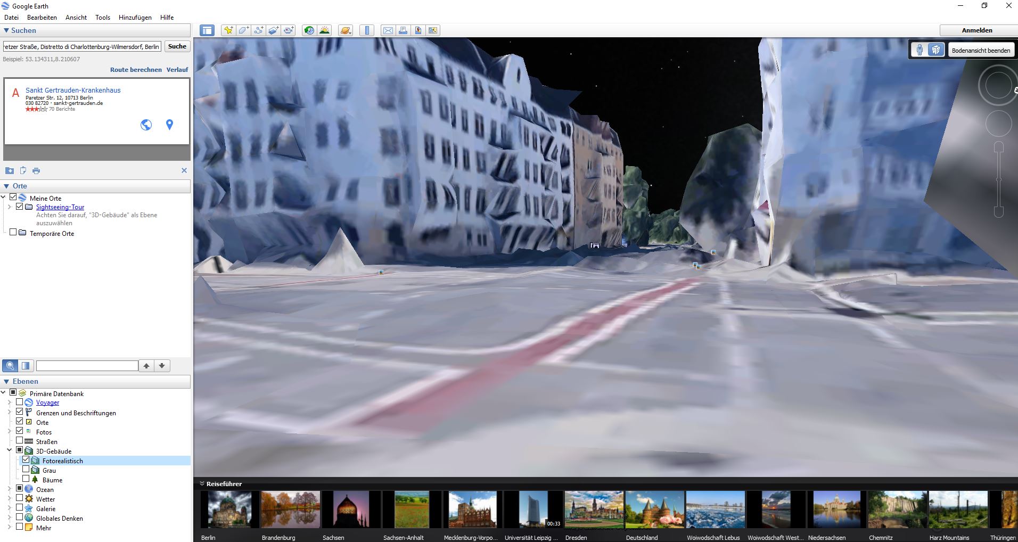Screen dimensions: 1018x542
Task: Click the Street View pegman icon
Action: pos(920,50)
